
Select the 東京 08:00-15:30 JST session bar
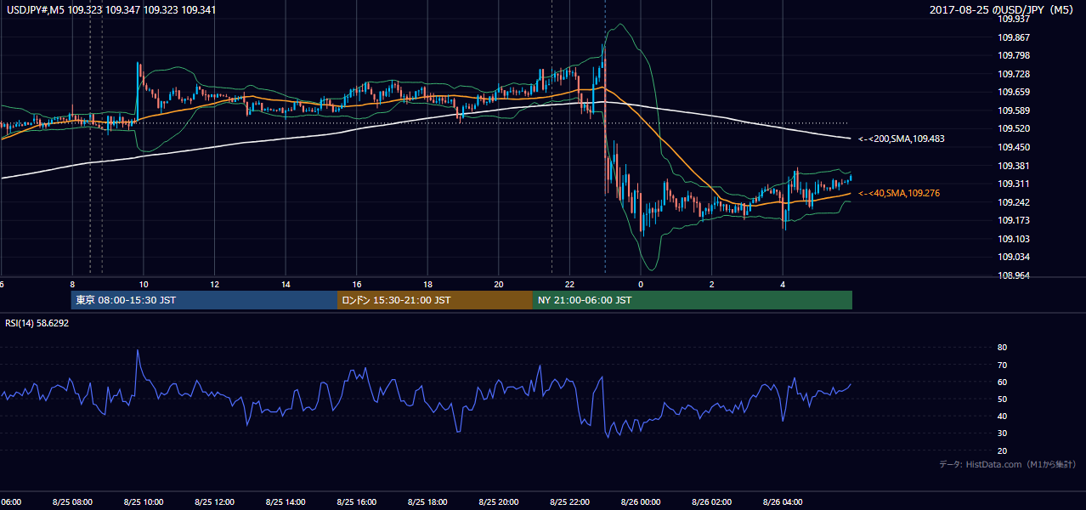coord(204,300)
